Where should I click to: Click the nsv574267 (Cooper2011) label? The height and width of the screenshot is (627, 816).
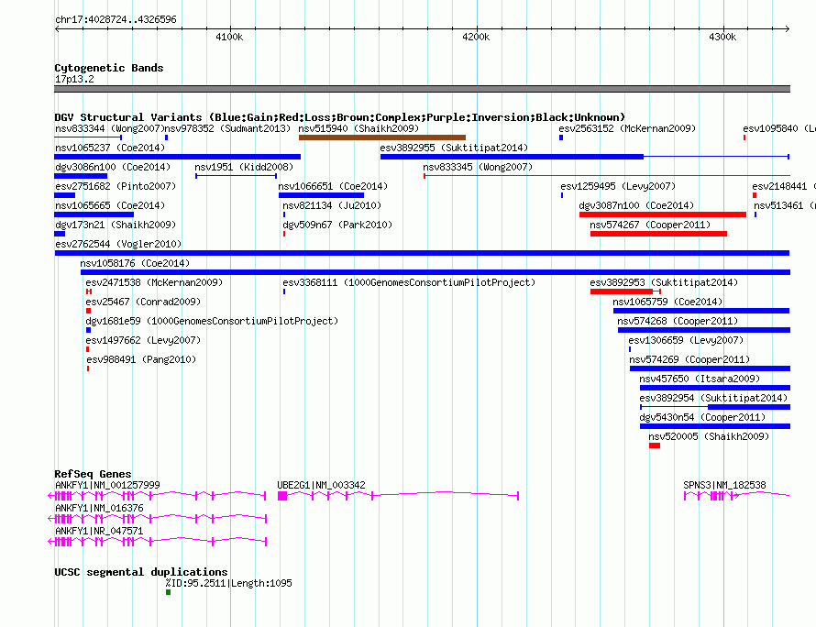(650, 225)
